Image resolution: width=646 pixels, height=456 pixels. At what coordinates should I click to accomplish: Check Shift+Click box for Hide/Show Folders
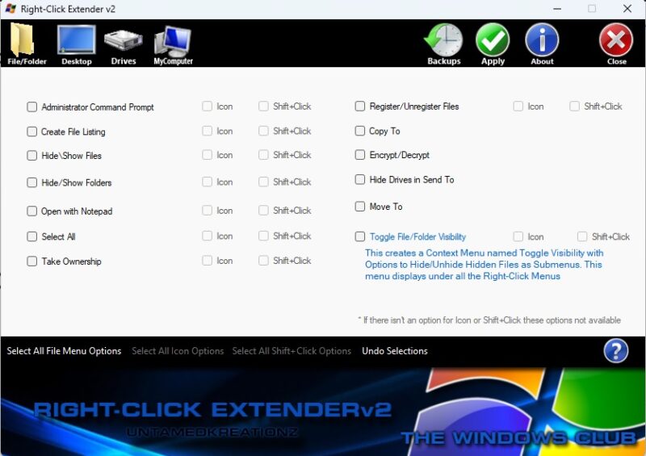263,182
